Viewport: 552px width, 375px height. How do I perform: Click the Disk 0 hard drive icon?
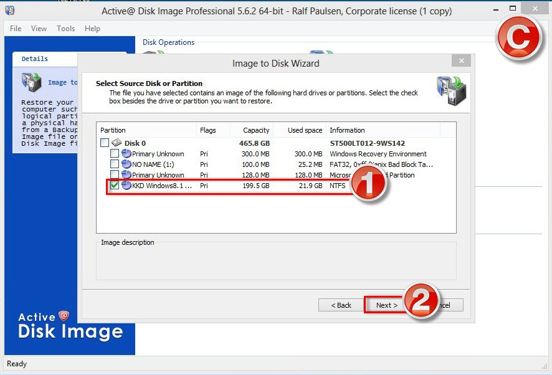pyautogui.click(x=117, y=143)
